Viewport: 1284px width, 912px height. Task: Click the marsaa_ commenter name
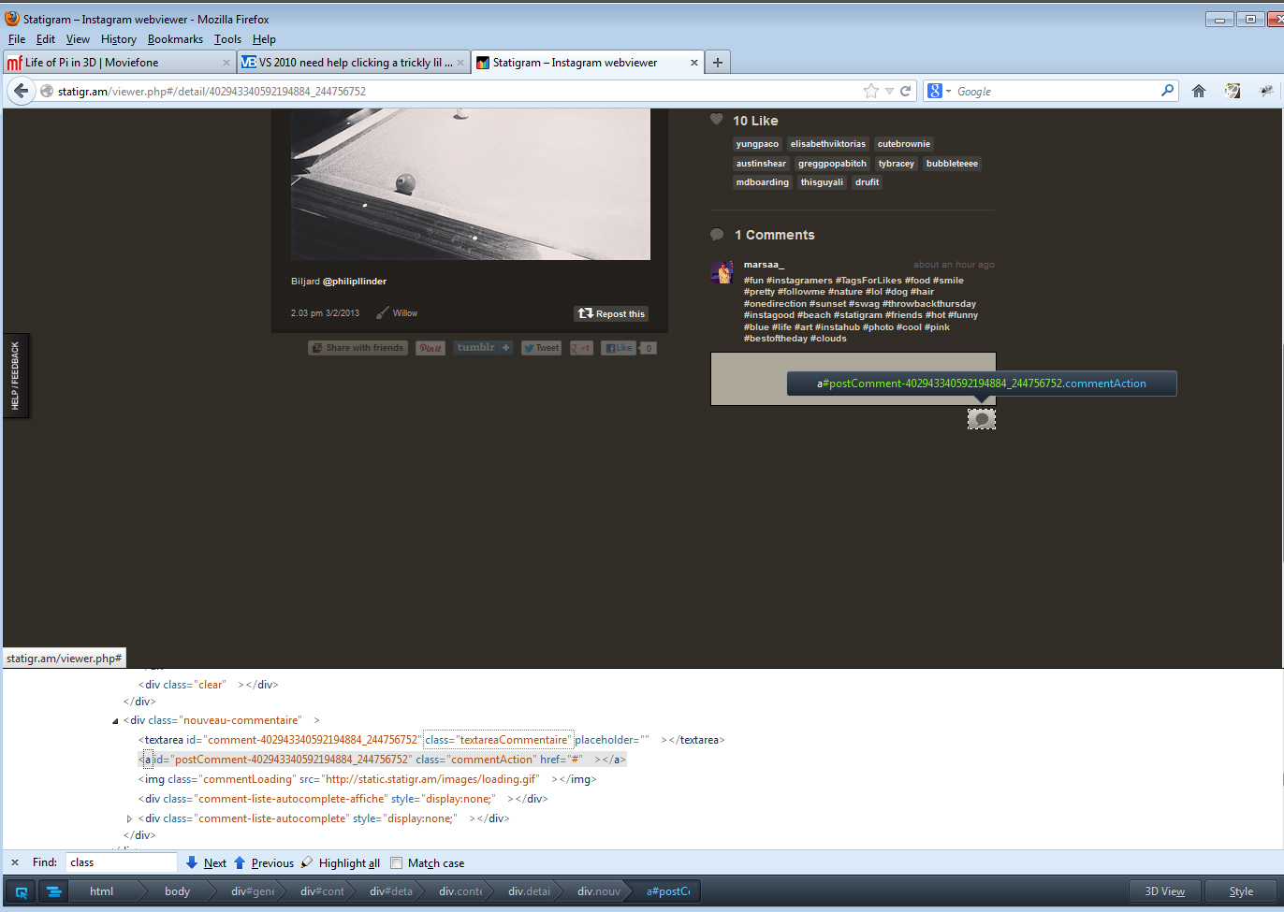[764, 265]
